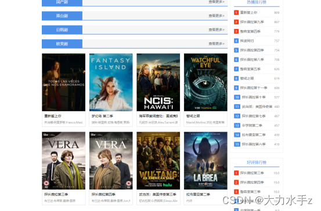Click rank 1 badge in hot ranking list
The height and width of the screenshot is (211, 321).
pyautogui.click(x=236, y=13)
